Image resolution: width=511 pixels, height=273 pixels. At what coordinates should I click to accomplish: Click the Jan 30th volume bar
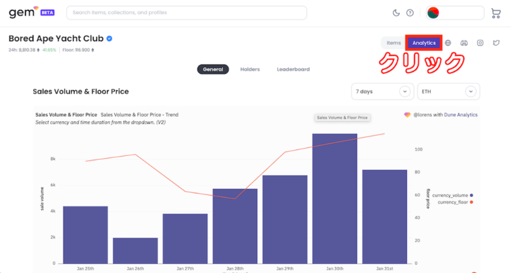click(335, 199)
